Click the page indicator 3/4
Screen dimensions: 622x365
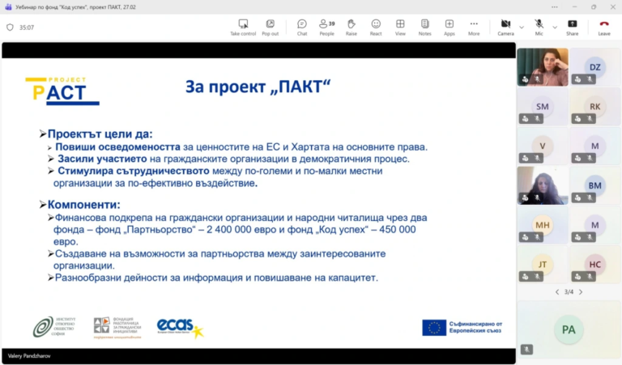[x=569, y=292]
